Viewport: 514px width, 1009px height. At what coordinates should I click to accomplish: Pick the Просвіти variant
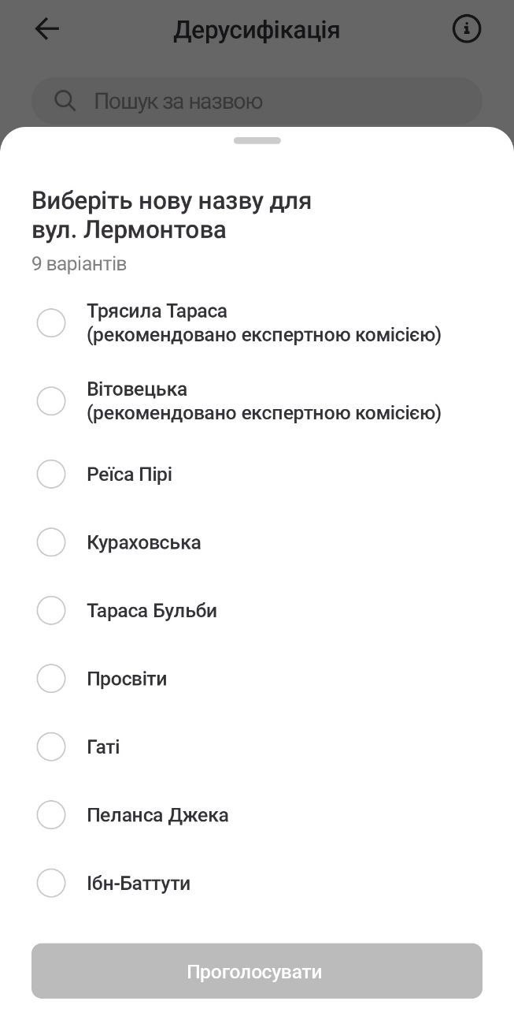(x=51, y=678)
